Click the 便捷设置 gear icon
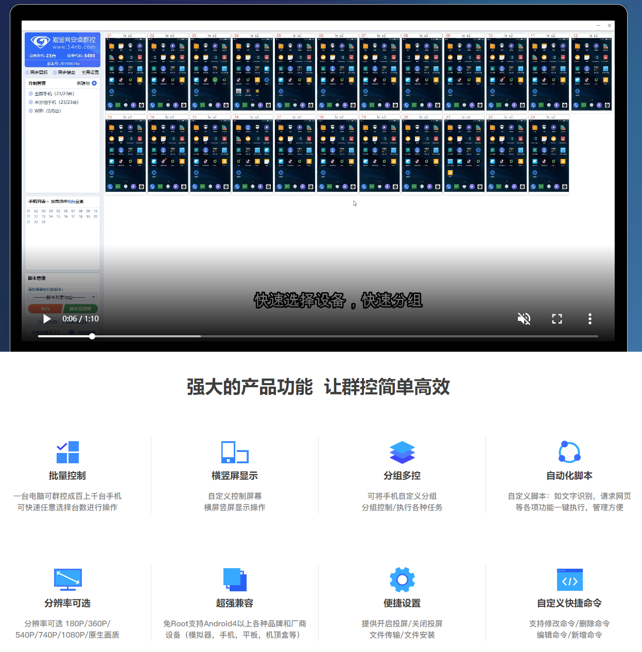 pos(402,580)
